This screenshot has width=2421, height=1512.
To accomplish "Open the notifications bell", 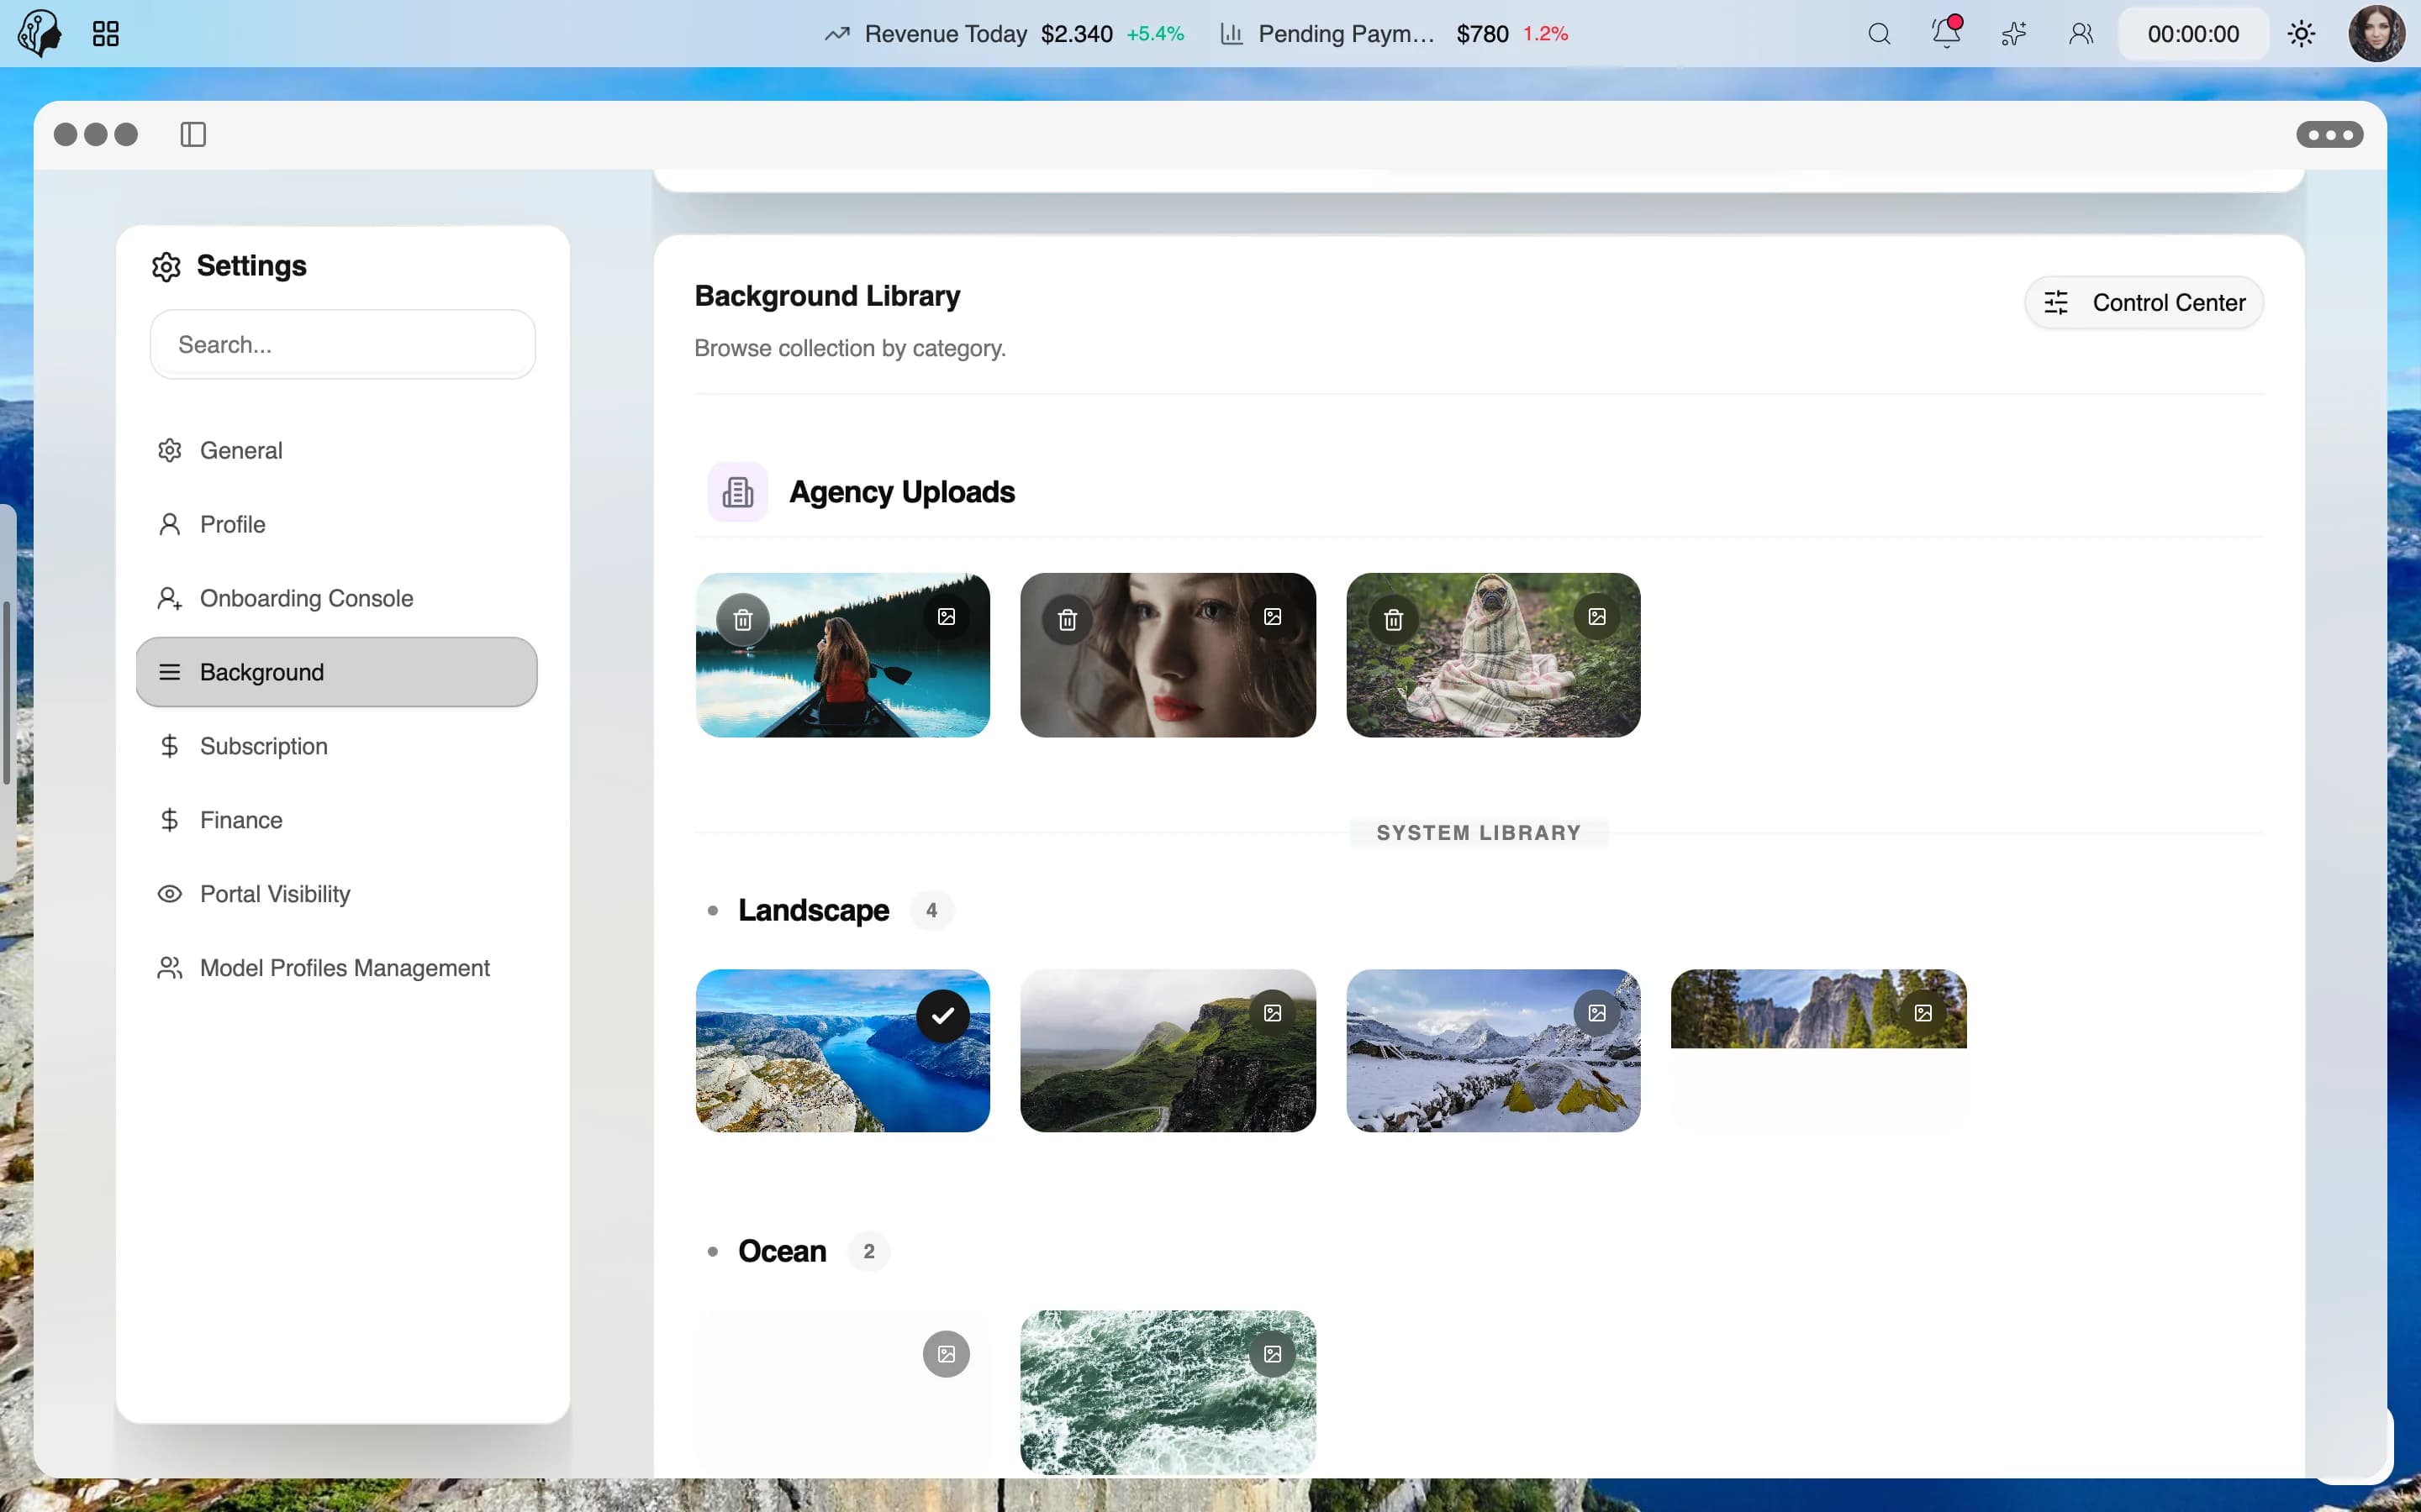I will (1946, 33).
